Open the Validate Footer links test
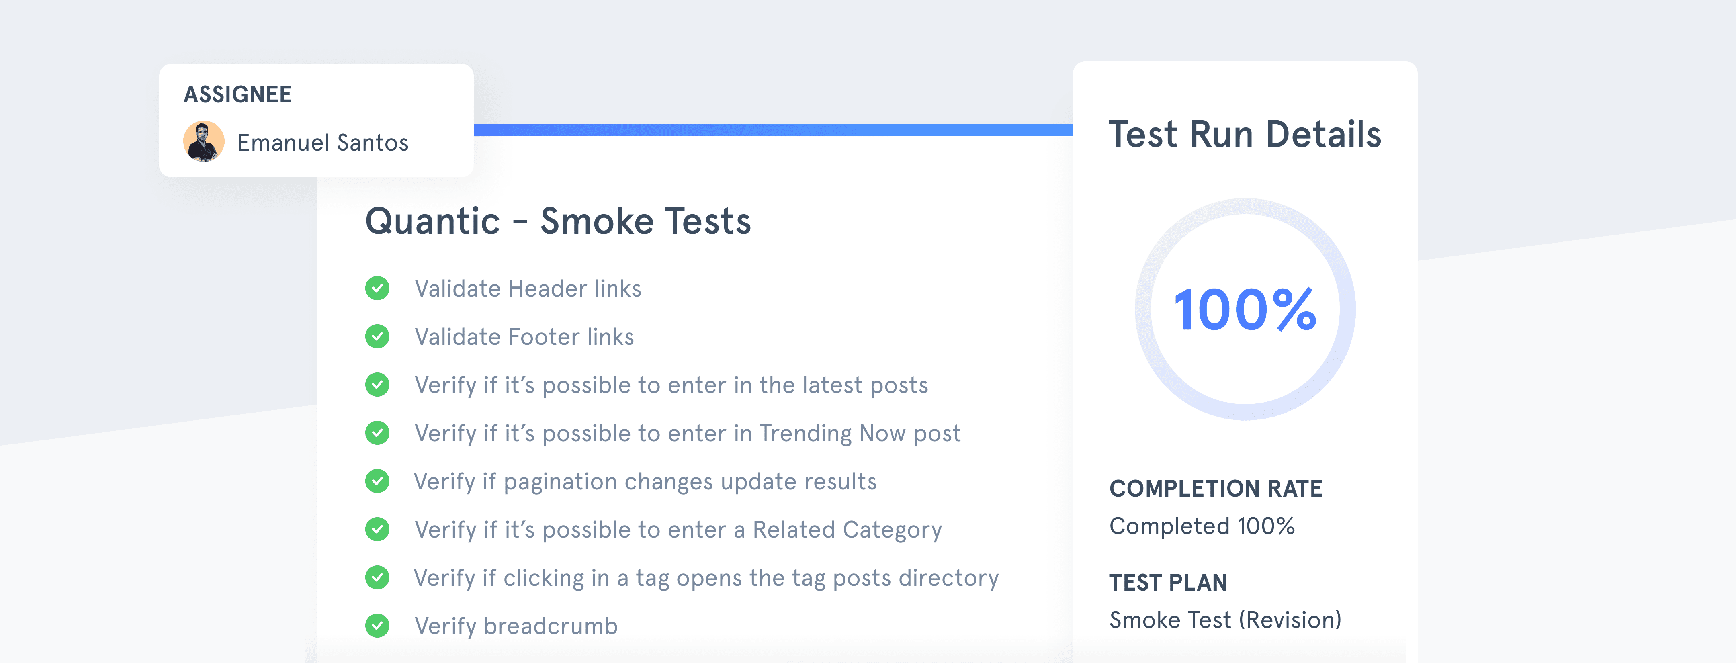The width and height of the screenshot is (1736, 663). click(524, 337)
